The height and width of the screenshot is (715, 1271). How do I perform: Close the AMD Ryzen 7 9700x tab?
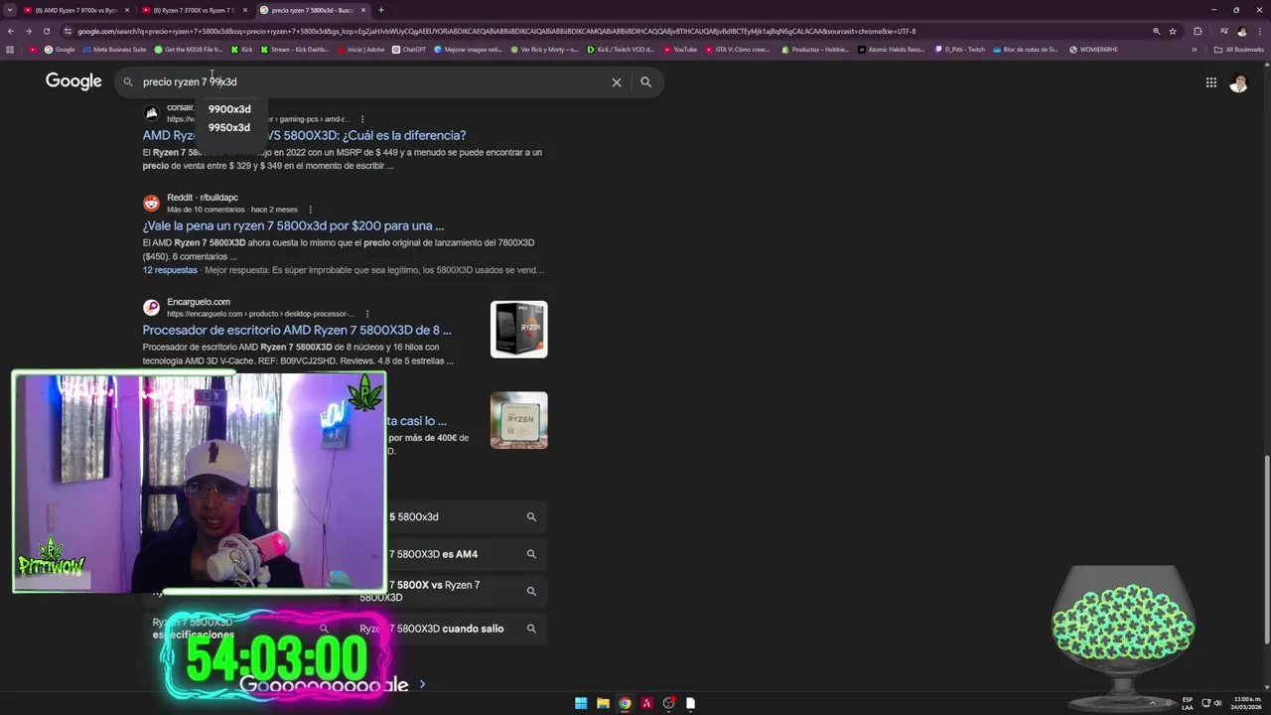(x=127, y=10)
